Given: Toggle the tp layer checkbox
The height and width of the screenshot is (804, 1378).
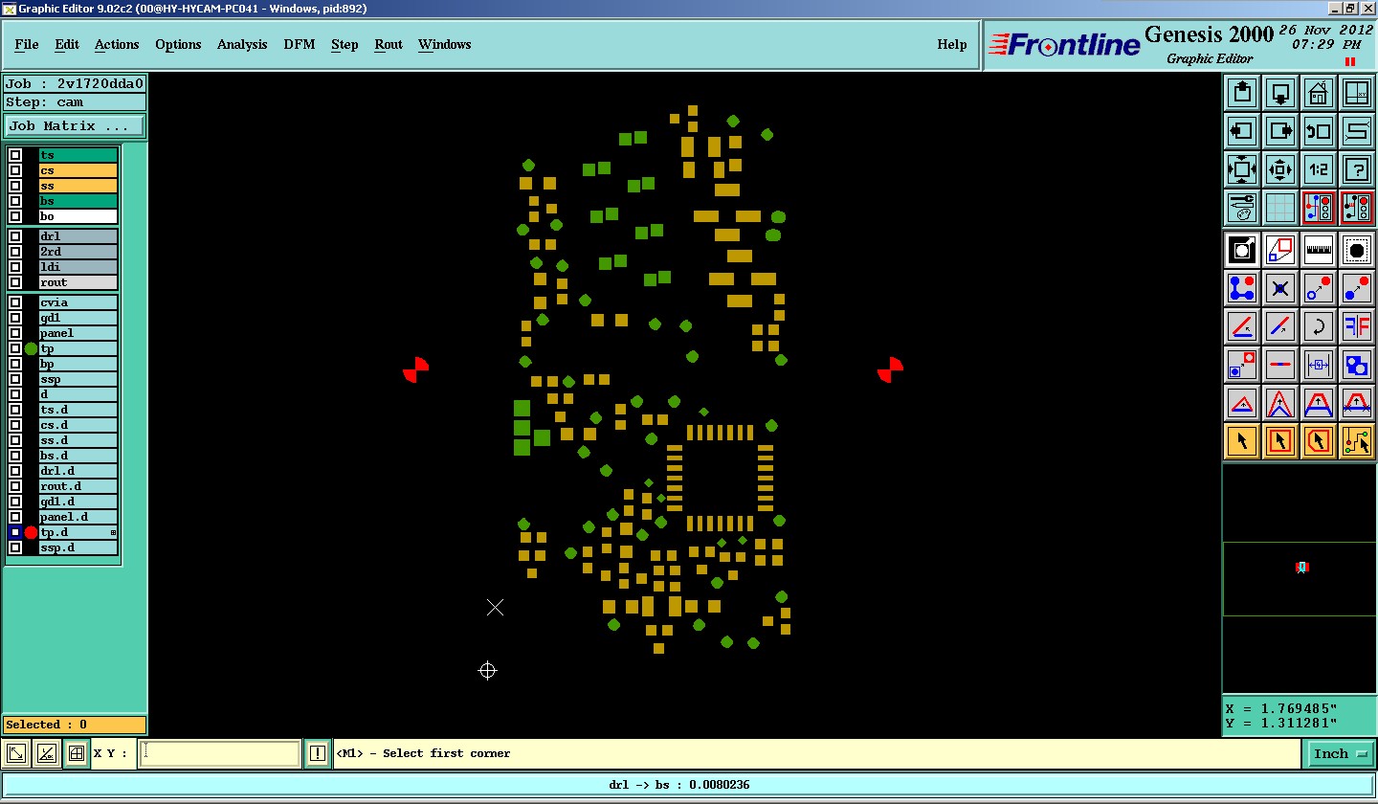Looking at the screenshot, I should [15, 348].
